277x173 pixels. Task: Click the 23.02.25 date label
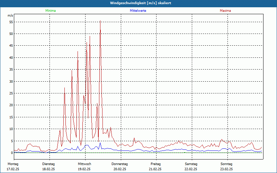tap(226, 169)
